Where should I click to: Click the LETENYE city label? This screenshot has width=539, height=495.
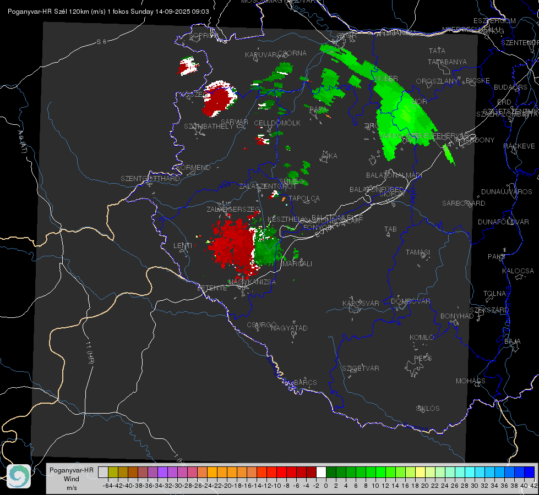pyautogui.click(x=212, y=288)
